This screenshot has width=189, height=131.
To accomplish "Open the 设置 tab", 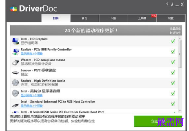I will pyautogui.click(x=171, y=18).
